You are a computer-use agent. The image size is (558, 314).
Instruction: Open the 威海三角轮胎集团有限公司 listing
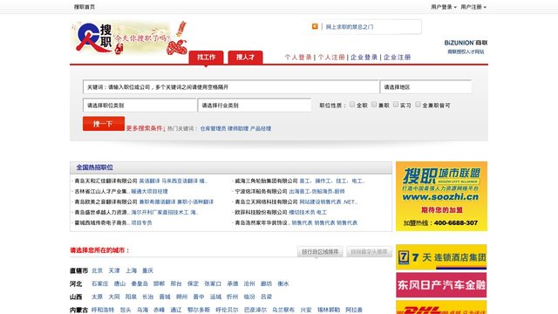[266, 181]
